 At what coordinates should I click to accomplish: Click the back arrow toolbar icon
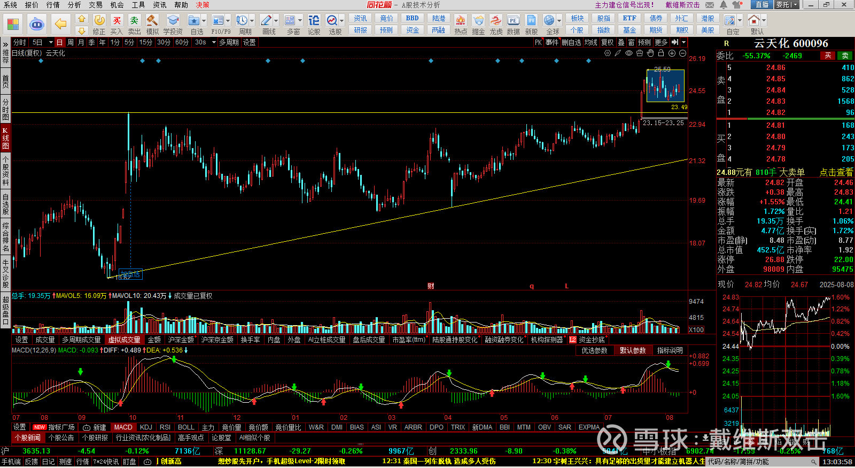pyautogui.click(x=61, y=24)
